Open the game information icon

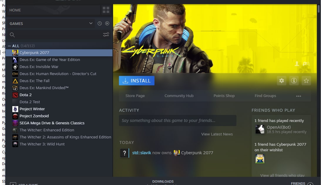point(294,81)
